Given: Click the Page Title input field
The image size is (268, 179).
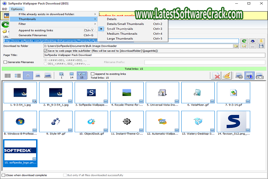Looking at the screenshot, I should [154, 55].
